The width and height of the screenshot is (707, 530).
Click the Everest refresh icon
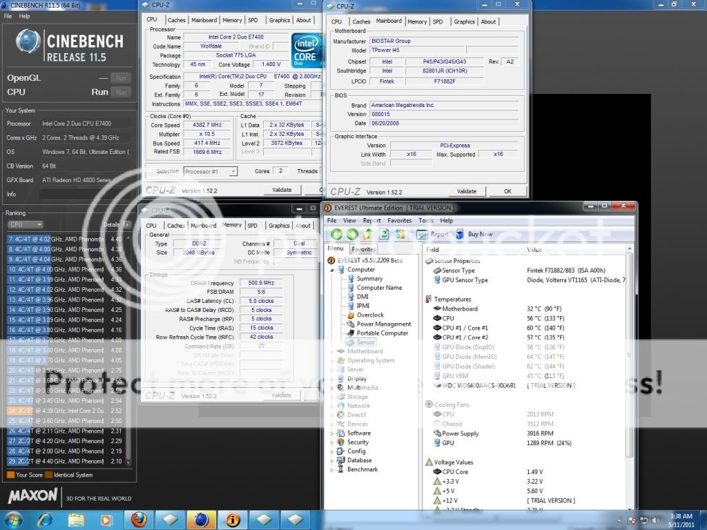pos(384,234)
